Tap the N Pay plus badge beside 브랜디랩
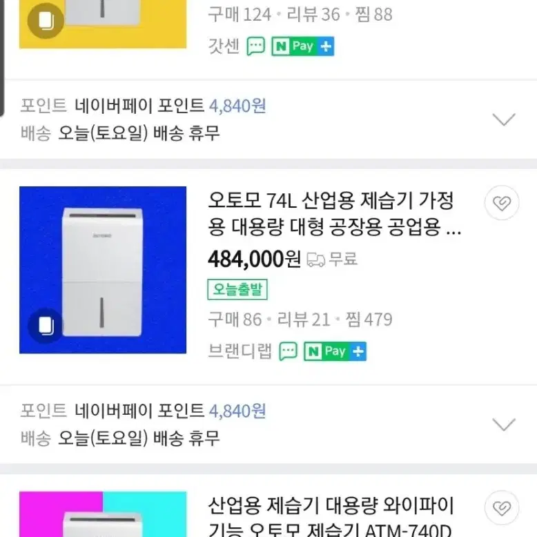The image size is (537, 537). click(335, 351)
